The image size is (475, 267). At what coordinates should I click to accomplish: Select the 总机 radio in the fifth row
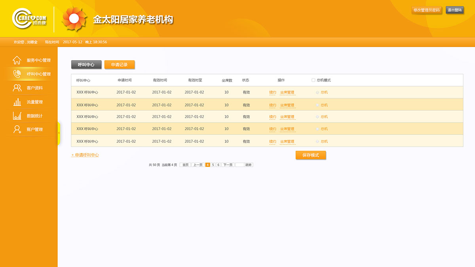pyautogui.click(x=317, y=142)
